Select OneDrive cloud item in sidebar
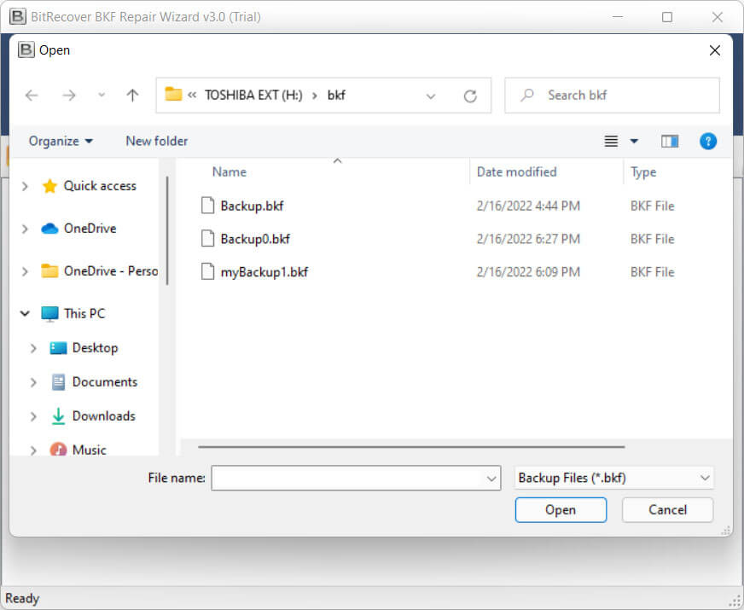The width and height of the screenshot is (744, 610). [x=90, y=229]
